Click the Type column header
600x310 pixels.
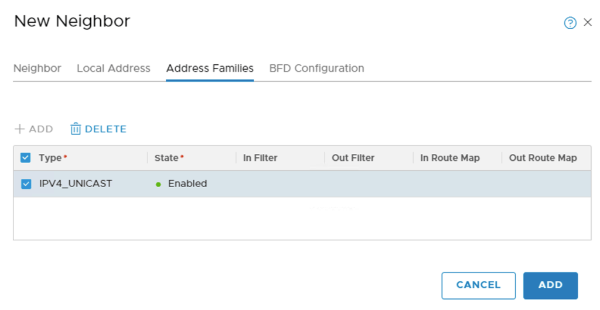tap(50, 158)
